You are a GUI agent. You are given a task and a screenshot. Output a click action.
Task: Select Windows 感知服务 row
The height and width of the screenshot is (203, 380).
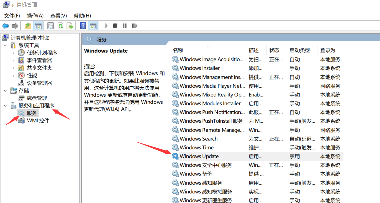pyautogui.click(x=257, y=183)
